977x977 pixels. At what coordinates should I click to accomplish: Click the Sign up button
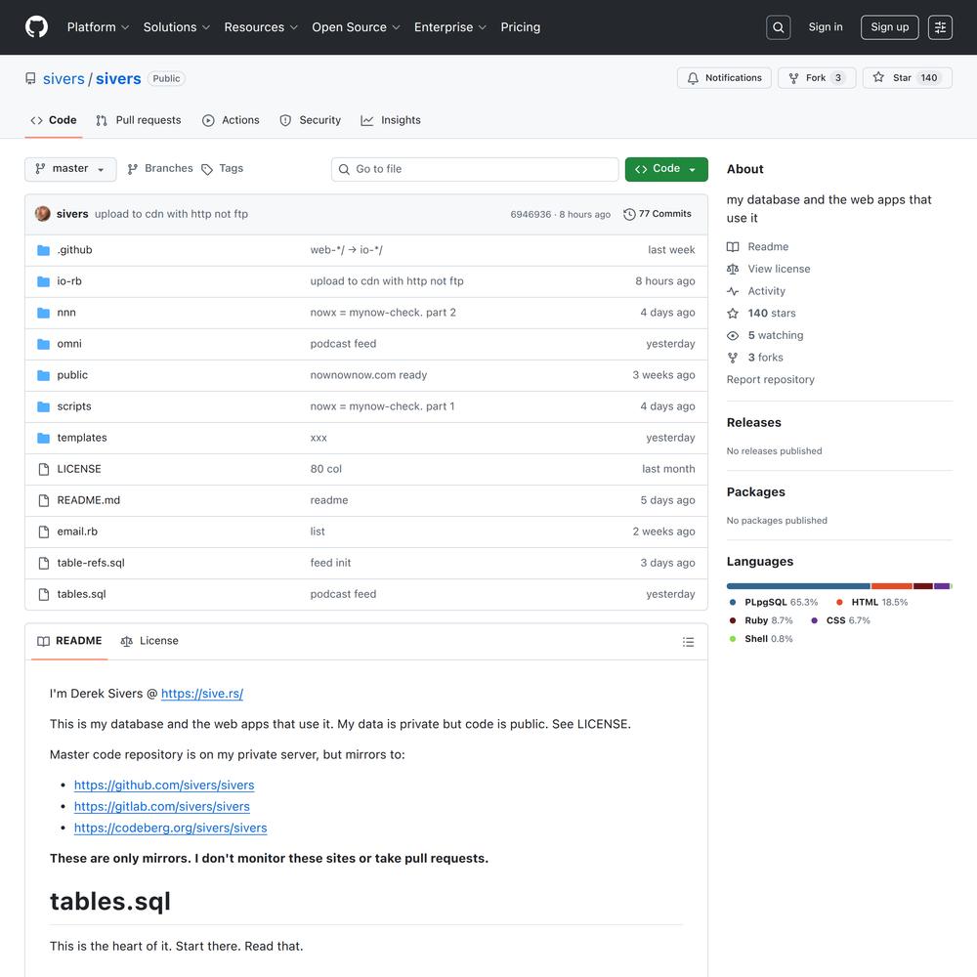pyautogui.click(x=889, y=27)
